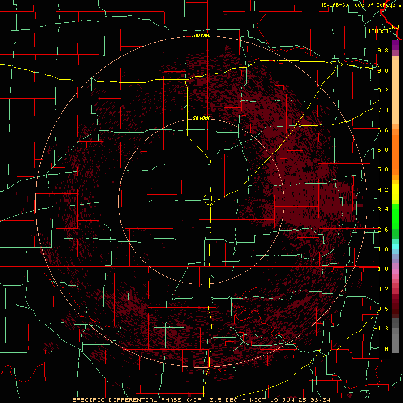Click the 9.0 color scale value
Viewport: 403px width, 403px height.
tap(383, 70)
